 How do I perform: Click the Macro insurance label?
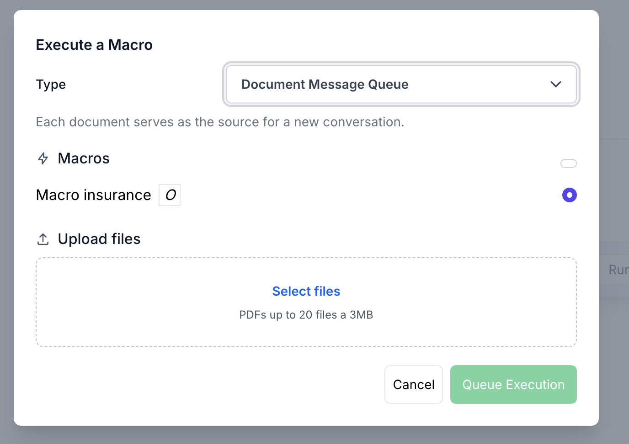(x=94, y=195)
